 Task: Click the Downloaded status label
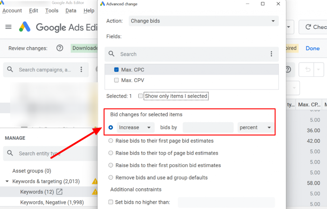point(84,48)
